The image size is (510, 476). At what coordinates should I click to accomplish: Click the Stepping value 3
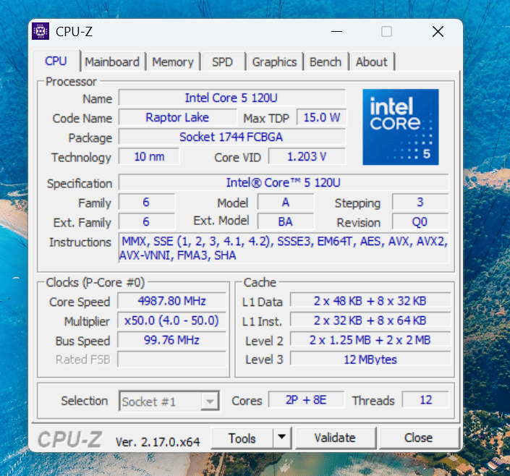[420, 202]
